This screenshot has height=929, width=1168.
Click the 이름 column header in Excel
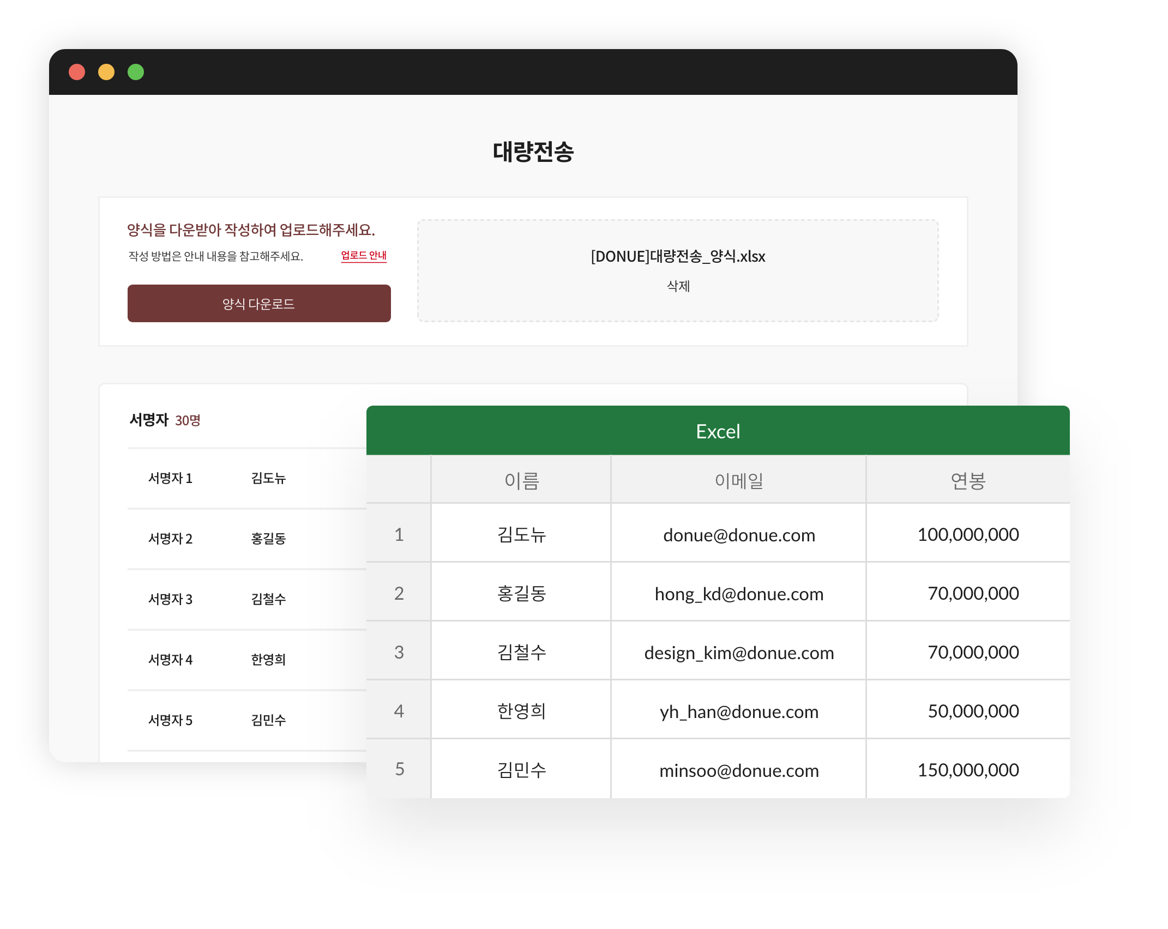(x=521, y=480)
